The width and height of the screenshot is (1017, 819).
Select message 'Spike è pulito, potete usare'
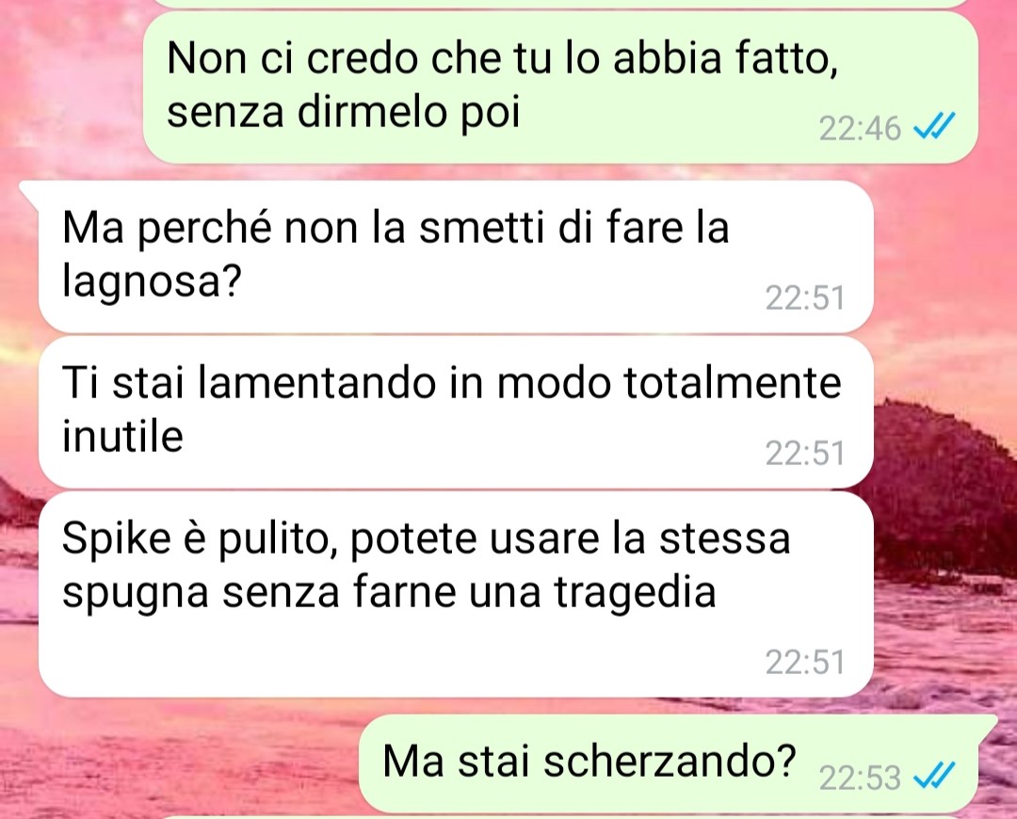tap(456, 594)
